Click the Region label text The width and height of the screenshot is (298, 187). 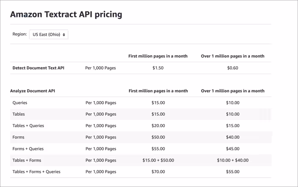point(20,34)
